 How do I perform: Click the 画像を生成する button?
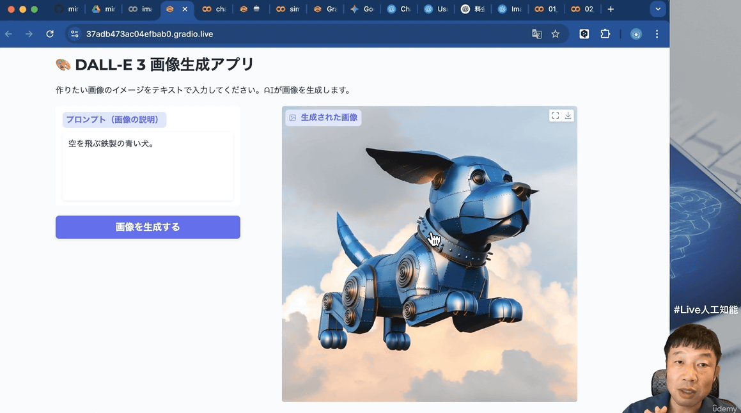point(148,227)
